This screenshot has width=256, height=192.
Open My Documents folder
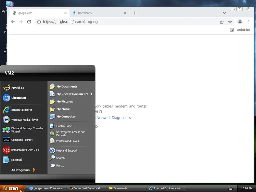tap(64, 86)
